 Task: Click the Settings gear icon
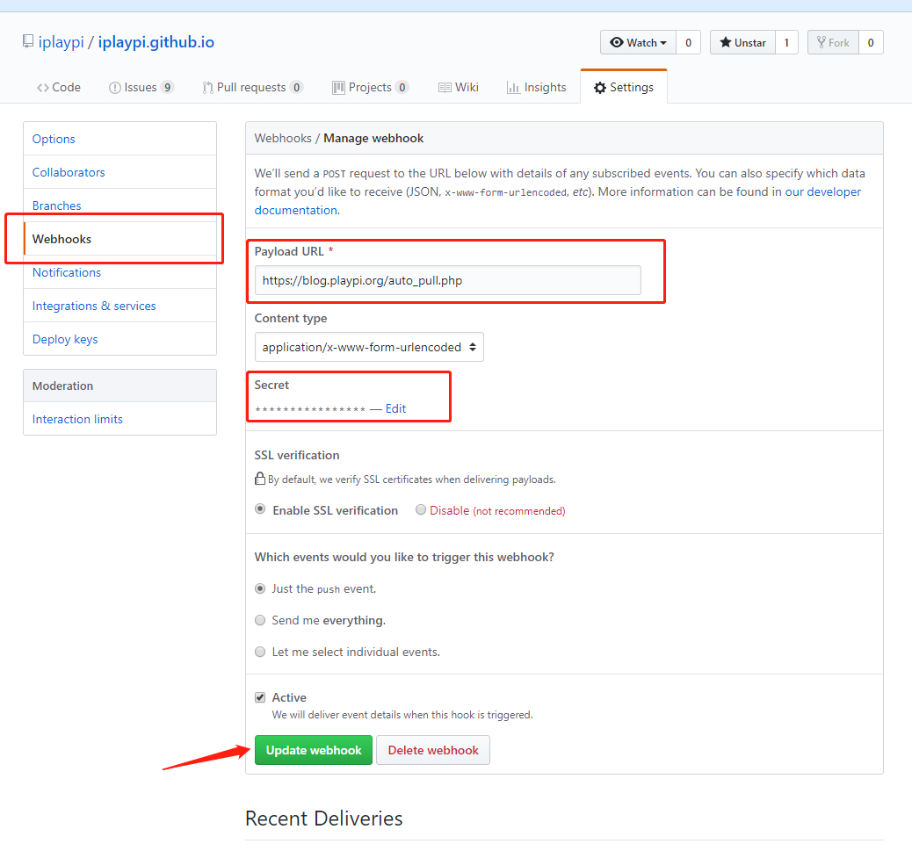pyautogui.click(x=600, y=88)
